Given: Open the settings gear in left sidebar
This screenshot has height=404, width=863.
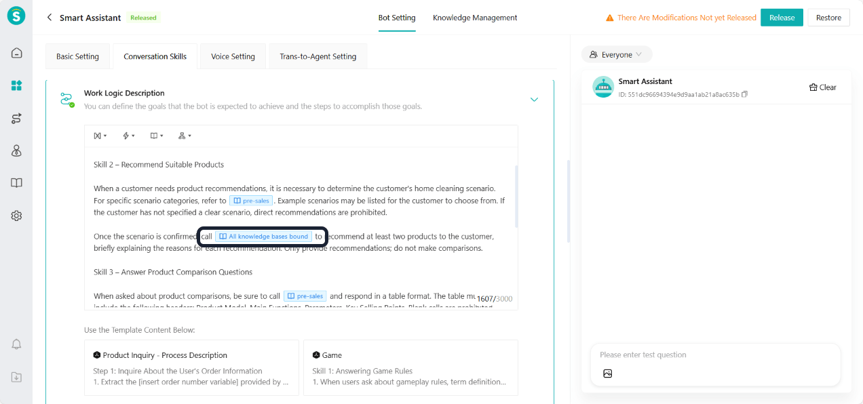Looking at the screenshot, I should pos(17,216).
